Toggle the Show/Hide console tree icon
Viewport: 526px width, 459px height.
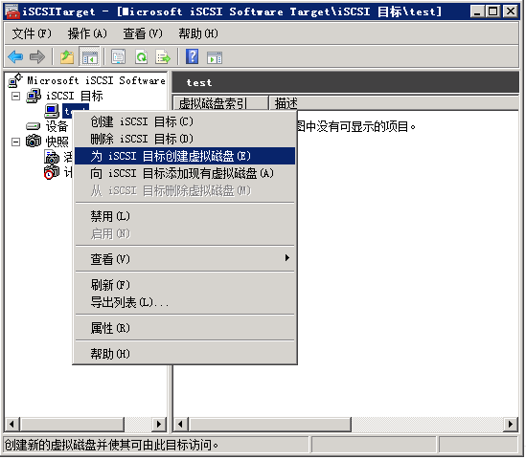pyautogui.click(x=89, y=57)
